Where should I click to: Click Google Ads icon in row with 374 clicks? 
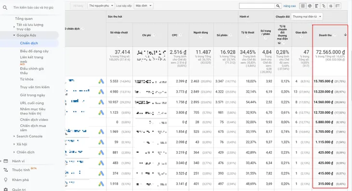coord(101,174)
